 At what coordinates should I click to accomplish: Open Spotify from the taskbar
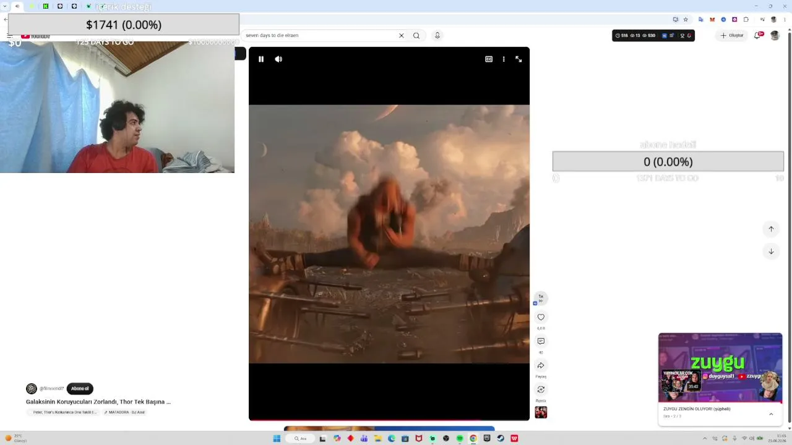pos(460,438)
